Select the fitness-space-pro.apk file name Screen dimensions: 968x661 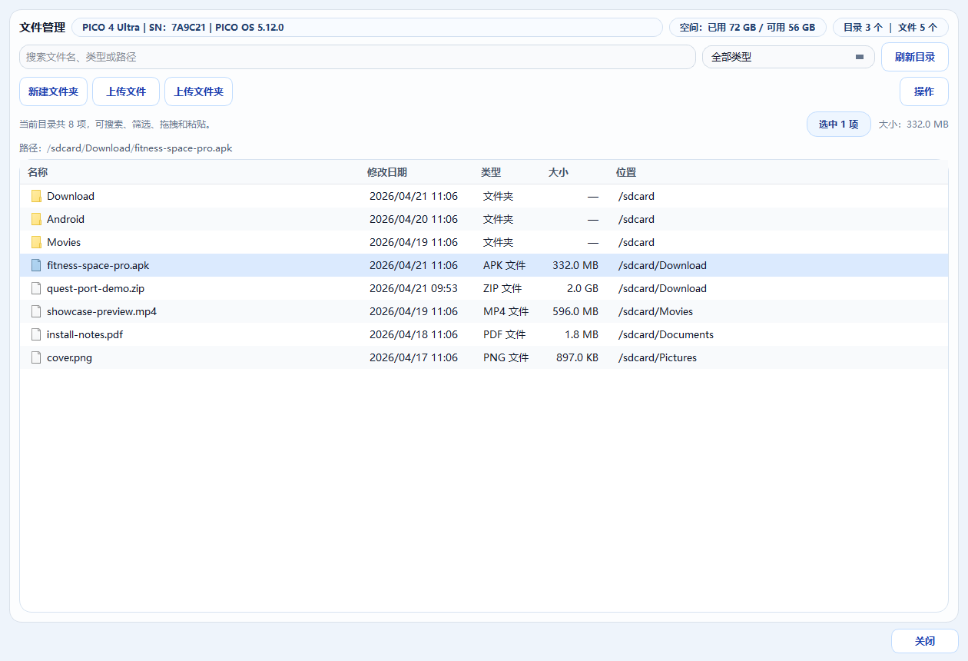[x=98, y=265]
